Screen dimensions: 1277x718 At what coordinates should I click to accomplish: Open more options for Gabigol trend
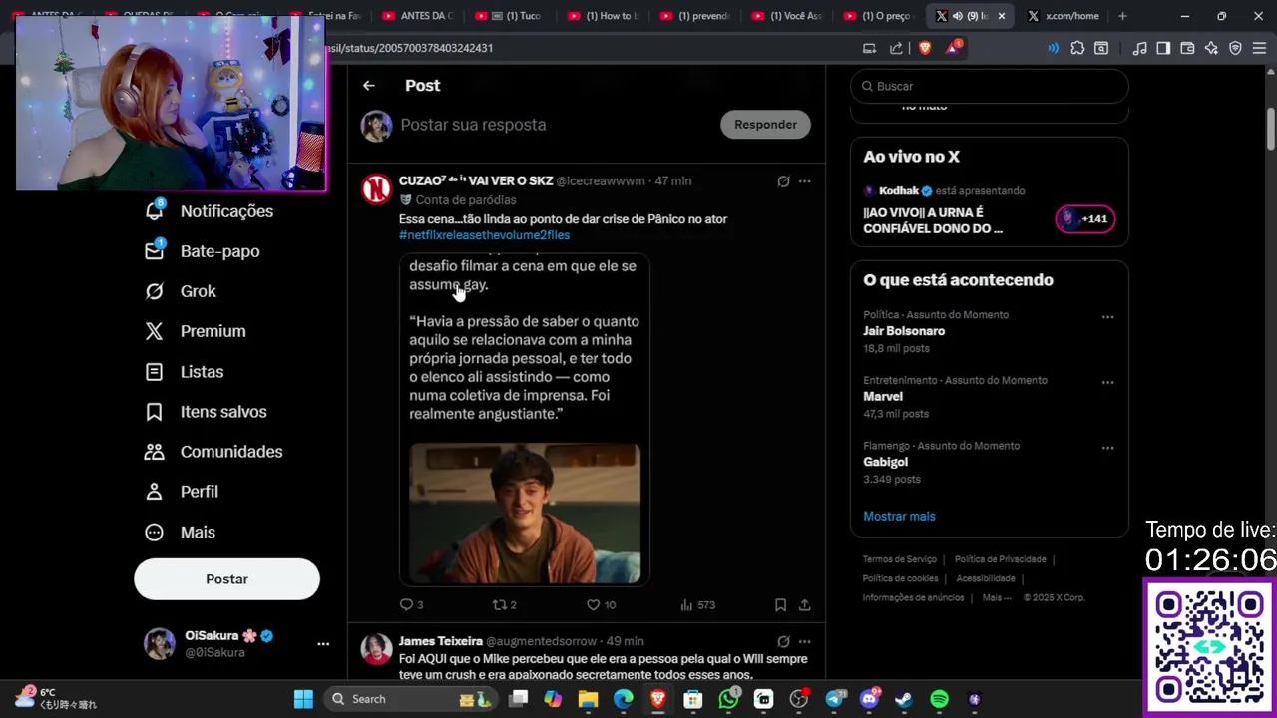pos(1107,448)
